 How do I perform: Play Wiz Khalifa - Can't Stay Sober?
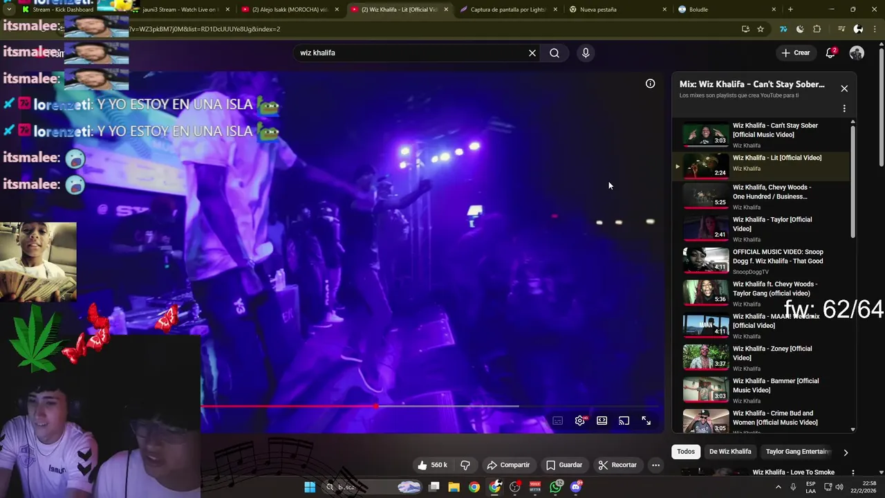point(761,135)
